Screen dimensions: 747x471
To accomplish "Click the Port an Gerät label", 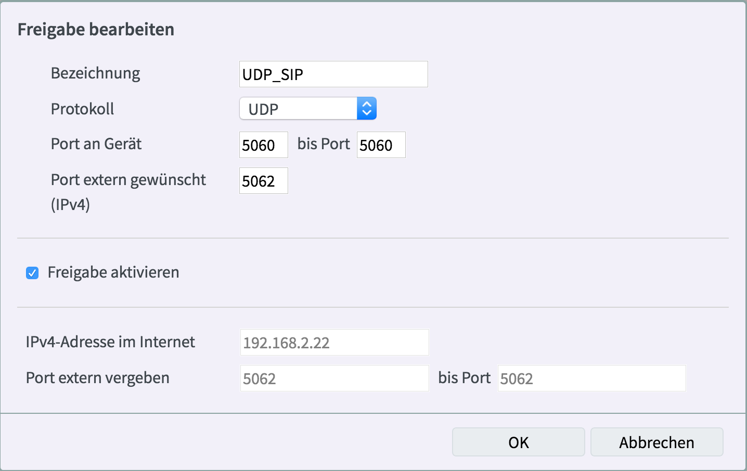I will [96, 144].
